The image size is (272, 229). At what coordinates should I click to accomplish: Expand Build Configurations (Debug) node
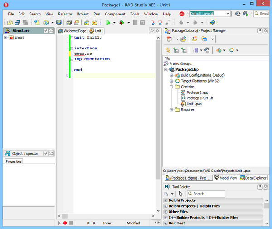[172, 75]
